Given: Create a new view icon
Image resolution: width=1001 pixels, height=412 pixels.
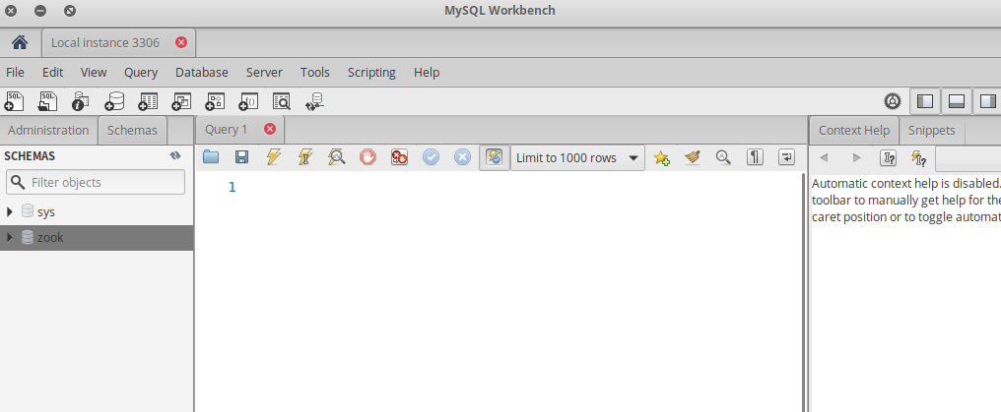Looking at the screenshot, I should point(181,101).
